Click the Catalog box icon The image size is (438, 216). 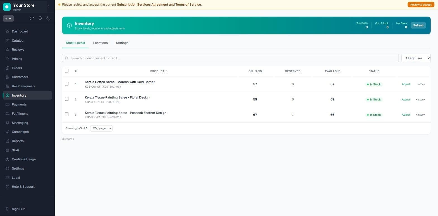tap(8, 41)
